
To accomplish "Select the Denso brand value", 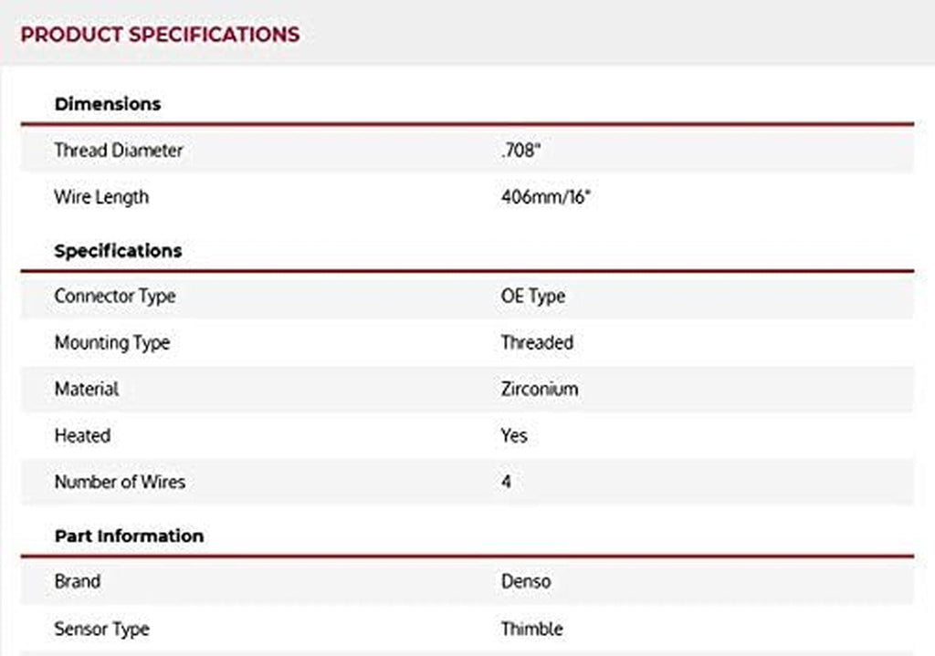I will click(x=526, y=581).
